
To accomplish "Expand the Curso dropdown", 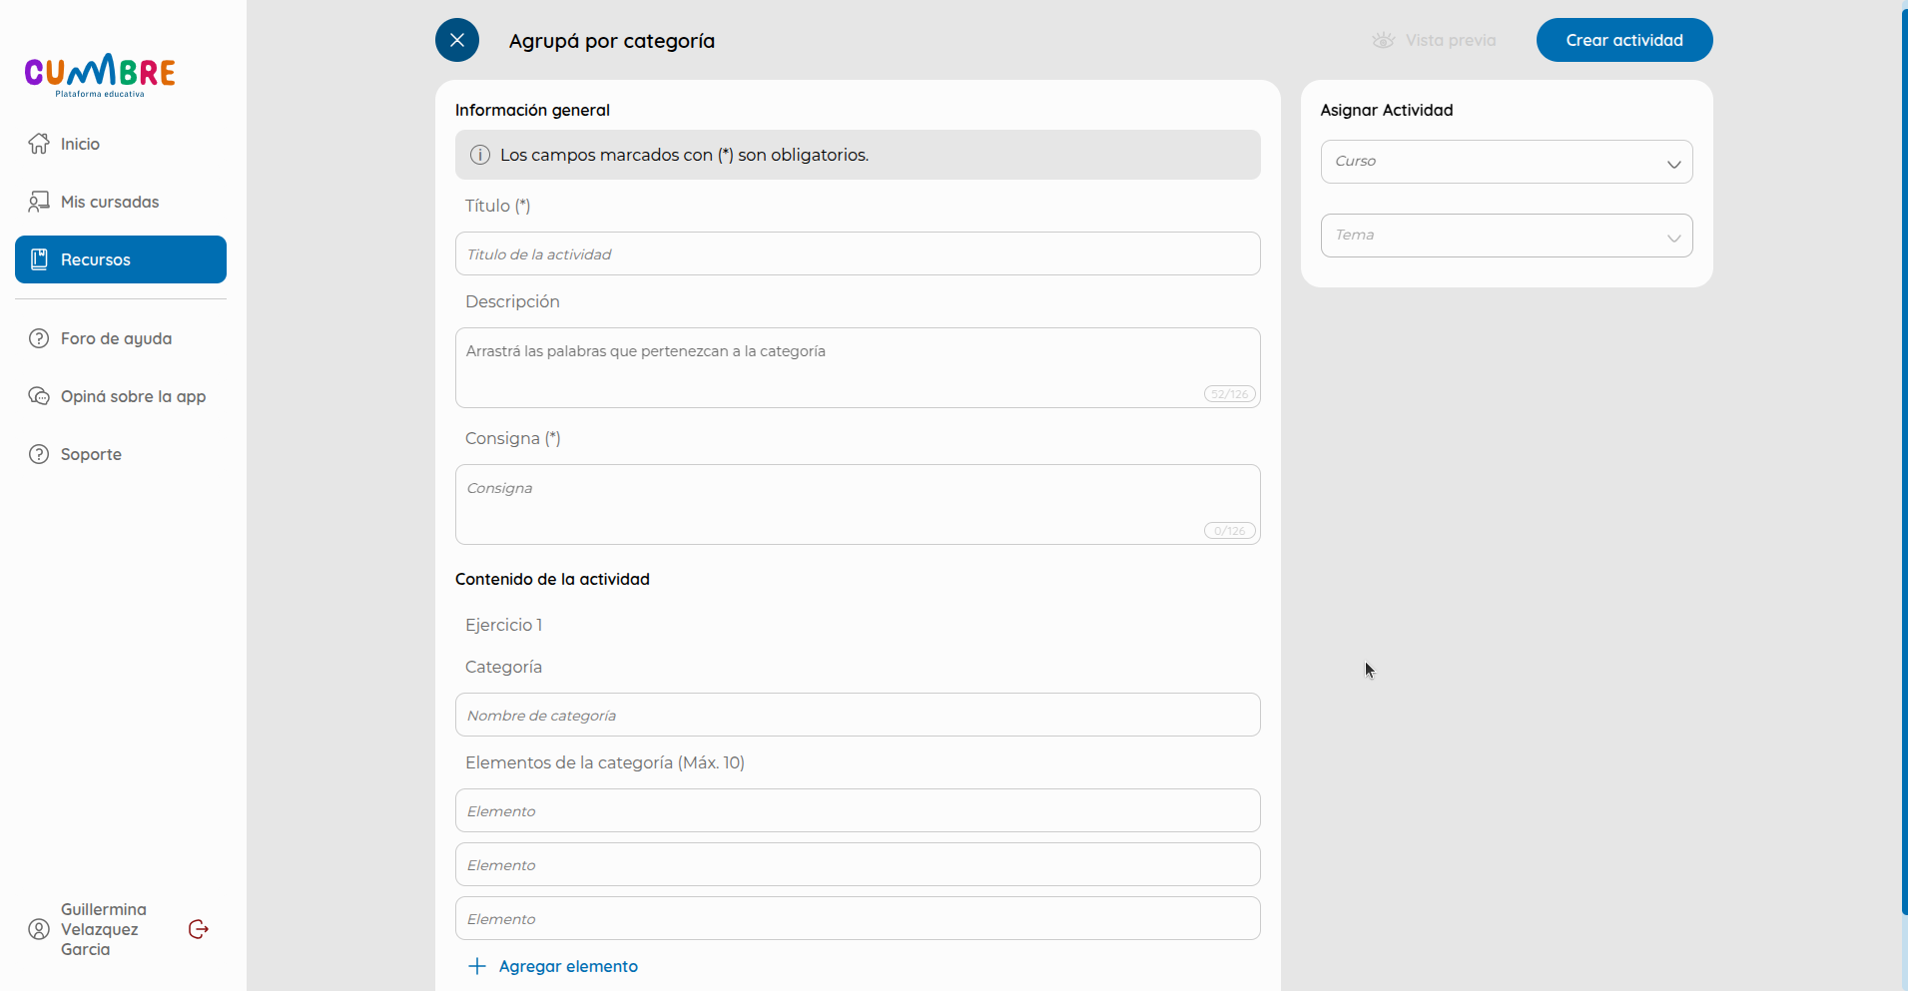I will click(x=1507, y=162).
